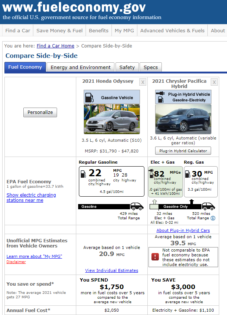Click the 429 miles Total Range text

click(128, 216)
